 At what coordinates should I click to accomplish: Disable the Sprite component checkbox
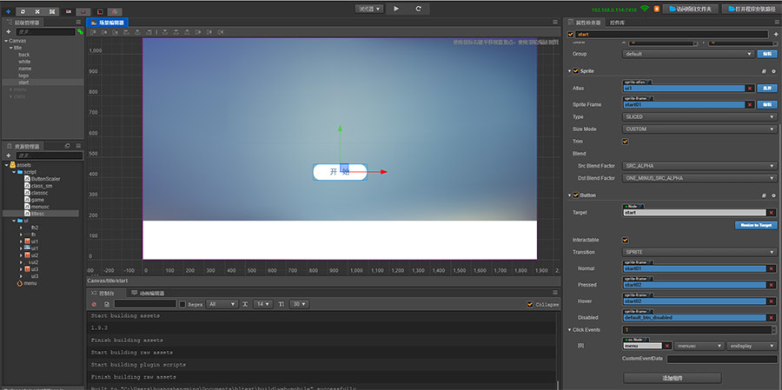(x=576, y=71)
